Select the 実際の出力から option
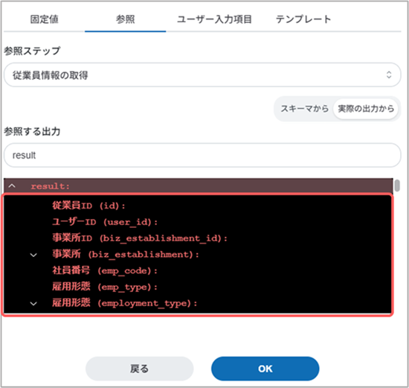Viewport: 409px width, 388px height. click(x=366, y=109)
